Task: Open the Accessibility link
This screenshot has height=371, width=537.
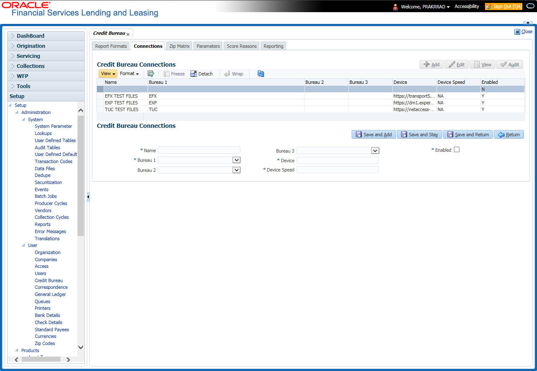Action: (x=467, y=6)
